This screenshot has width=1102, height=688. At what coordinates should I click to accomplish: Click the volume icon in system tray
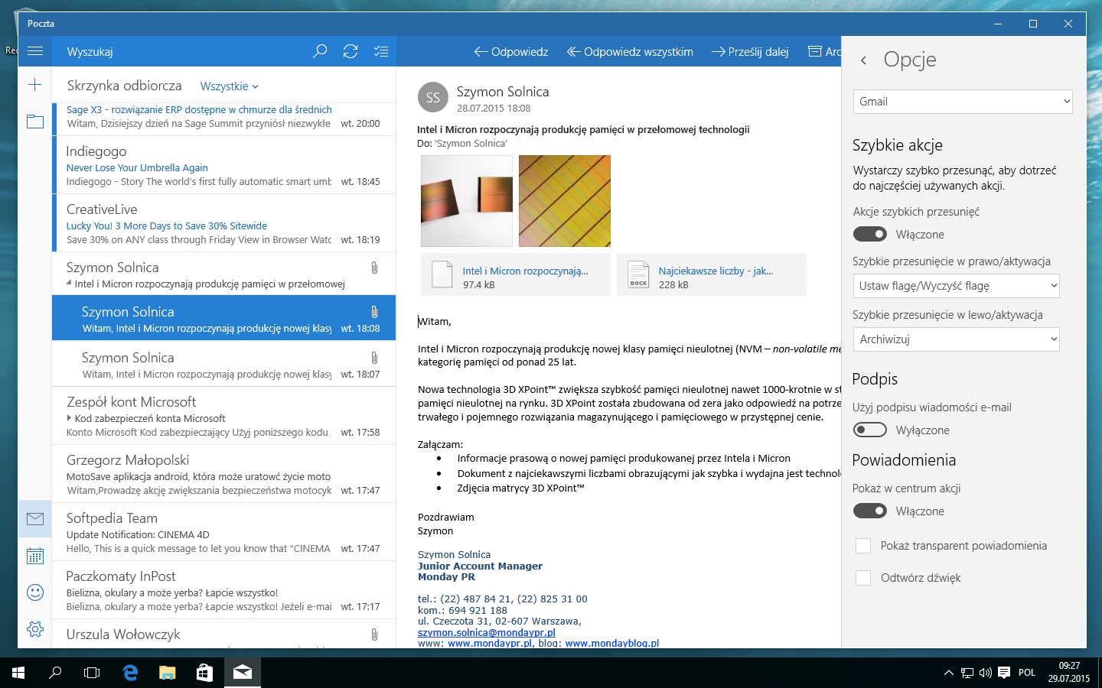coord(986,673)
